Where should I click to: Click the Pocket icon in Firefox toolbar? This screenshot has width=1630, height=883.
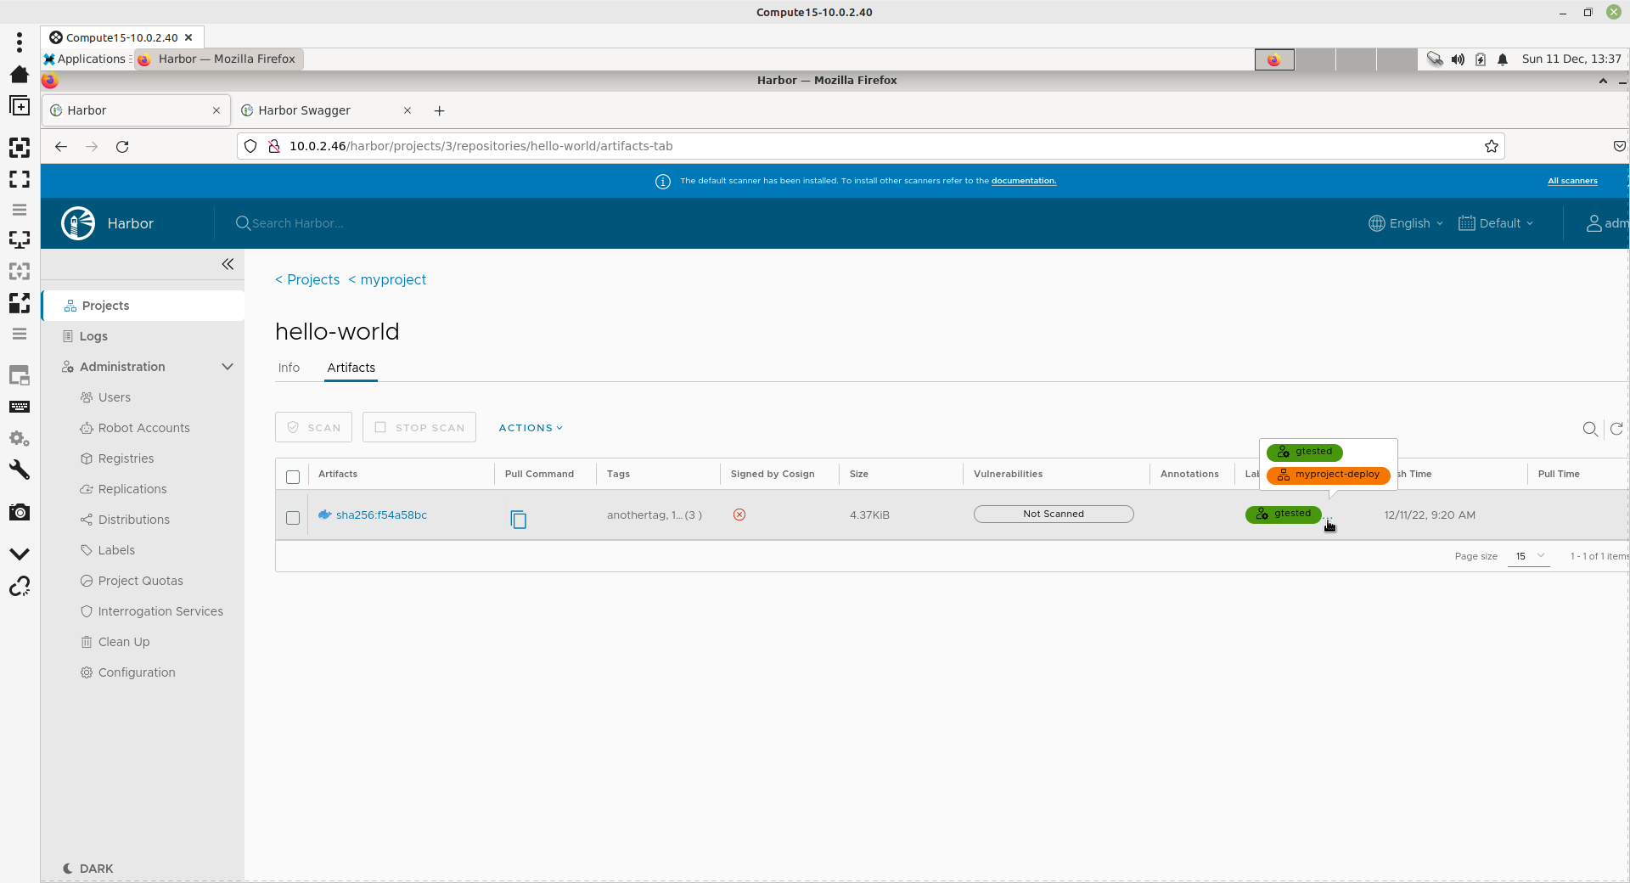(x=1619, y=146)
